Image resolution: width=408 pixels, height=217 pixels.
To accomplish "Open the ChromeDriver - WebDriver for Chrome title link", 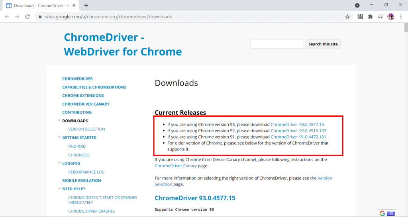I will click(123, 45).
